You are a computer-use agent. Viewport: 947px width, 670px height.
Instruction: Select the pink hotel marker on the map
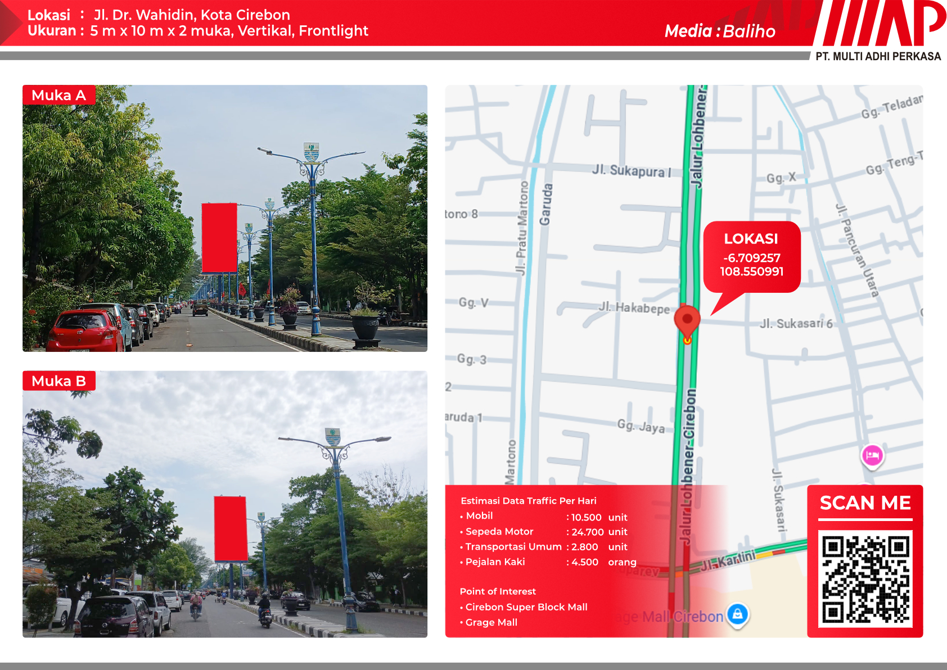872,455
